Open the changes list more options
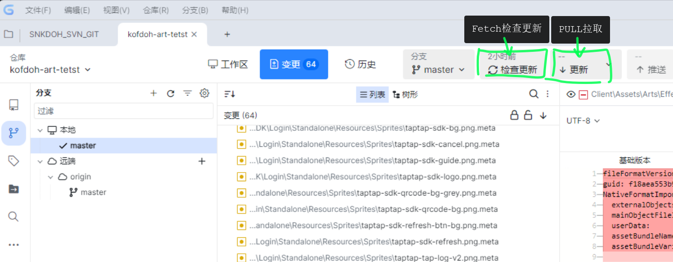Image resolution: width=673 pixels, height=262 pixels. click(548, 94)
